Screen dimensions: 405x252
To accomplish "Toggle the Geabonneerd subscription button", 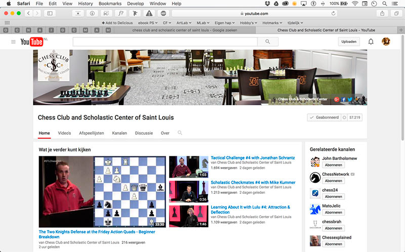I will tap(324, 117).
